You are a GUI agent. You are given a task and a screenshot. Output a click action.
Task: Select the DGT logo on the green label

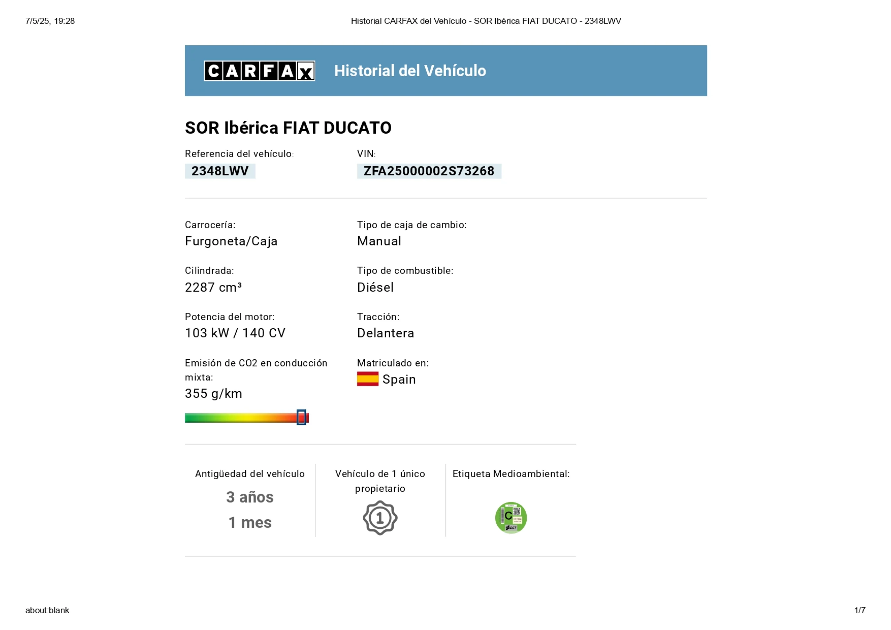pos(512,528)
